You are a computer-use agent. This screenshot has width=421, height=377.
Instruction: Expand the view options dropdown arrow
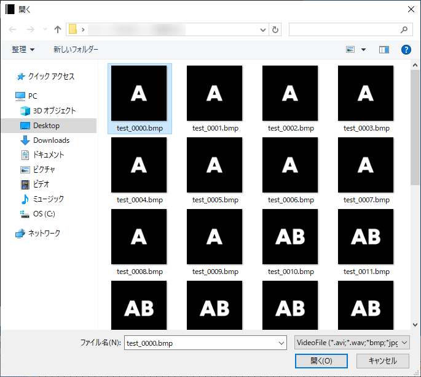363,50
